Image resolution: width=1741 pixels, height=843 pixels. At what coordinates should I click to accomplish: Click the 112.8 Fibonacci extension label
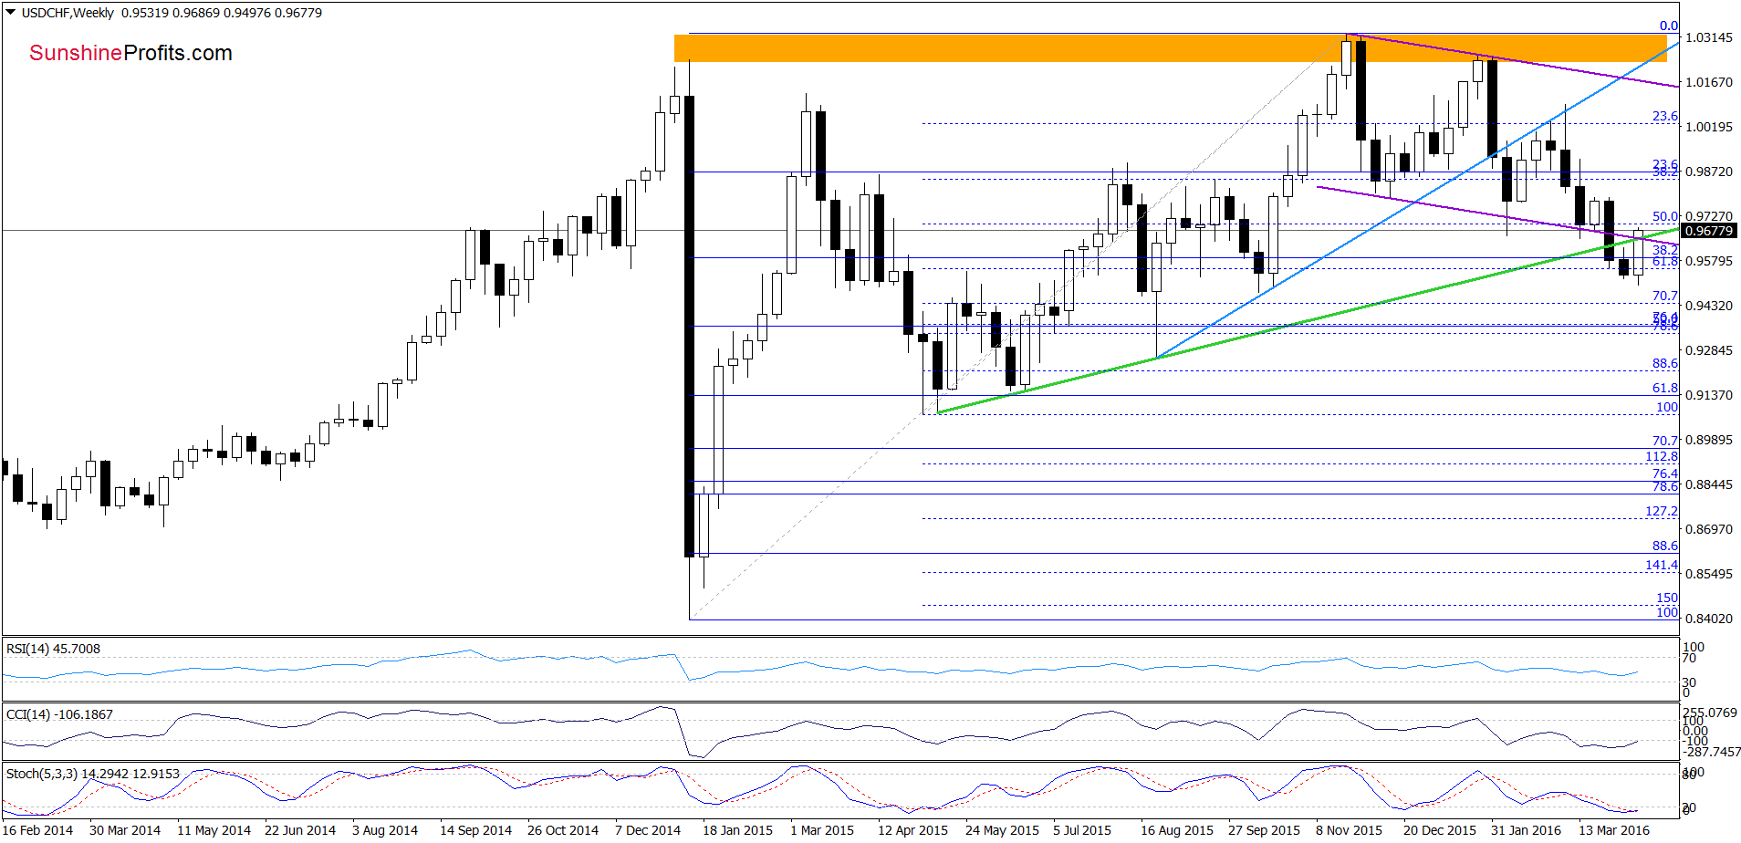point(1662,456)
